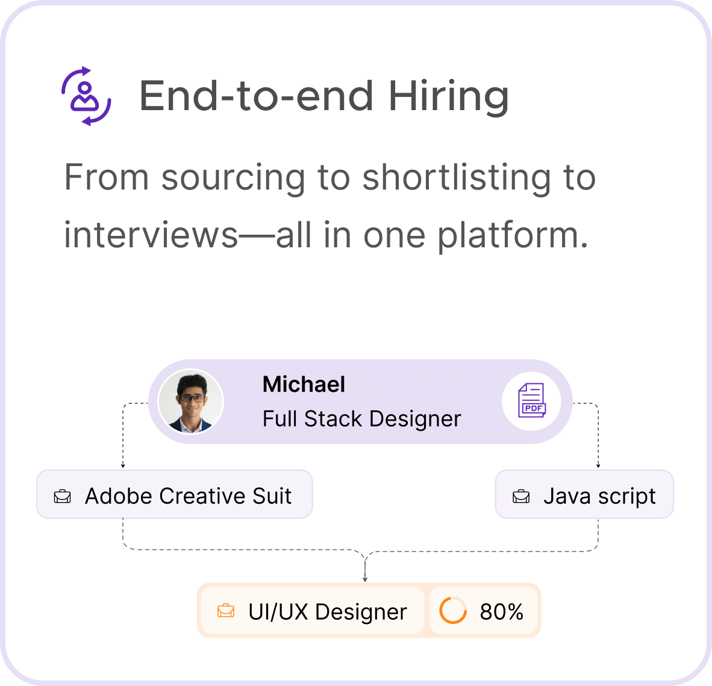Click orange briefcase icon beside UI/UX Designer
Screen dimensions: 712x686
tap(226, 611)
